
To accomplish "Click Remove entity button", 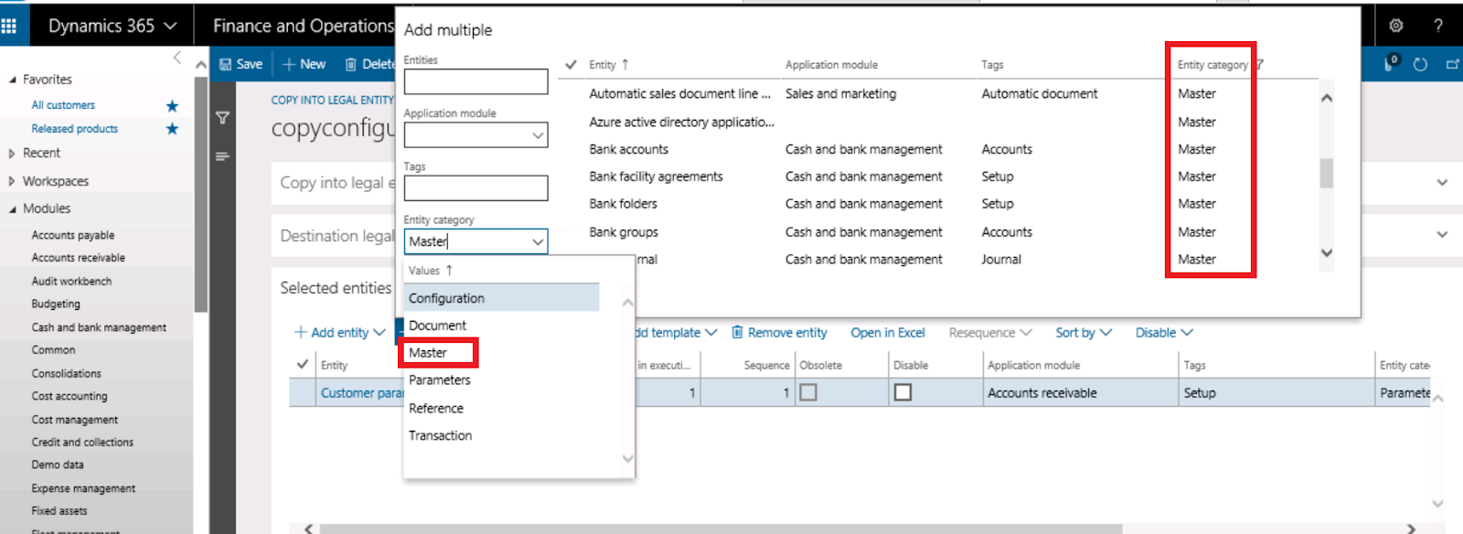I will point(779,333).
